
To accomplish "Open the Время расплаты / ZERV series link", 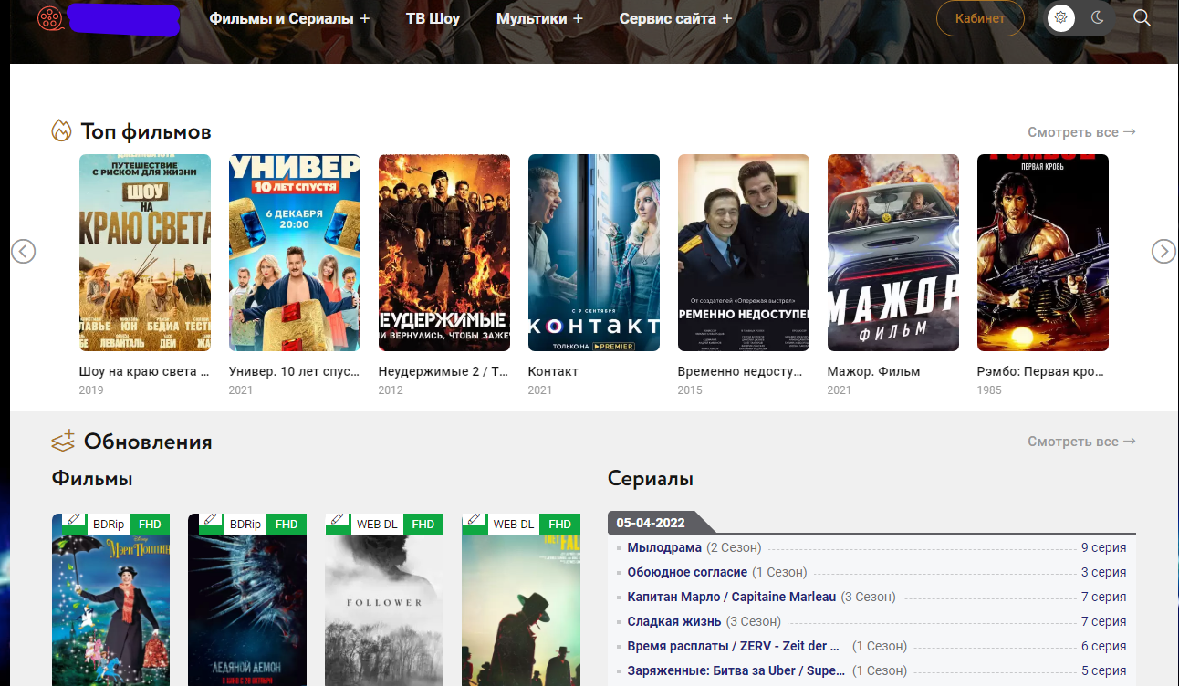I will pyautogui.click(x=734, y=646).
